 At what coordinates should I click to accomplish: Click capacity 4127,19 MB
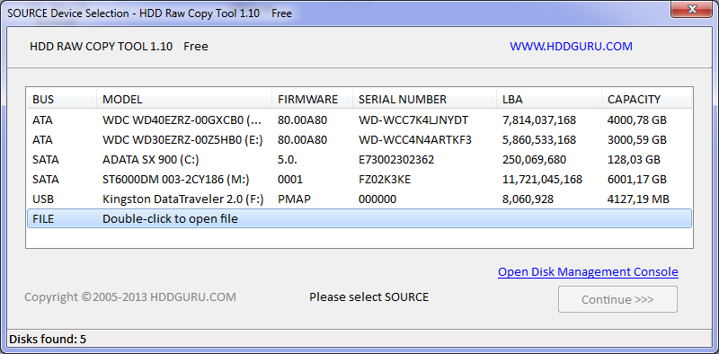[638, 199]
